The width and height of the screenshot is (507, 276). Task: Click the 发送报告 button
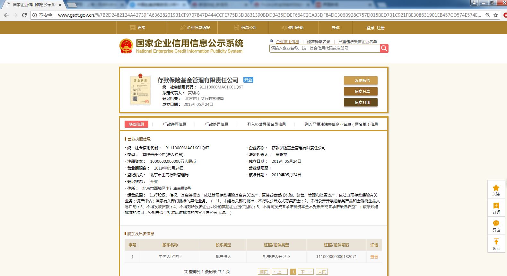tap(361, 80)
